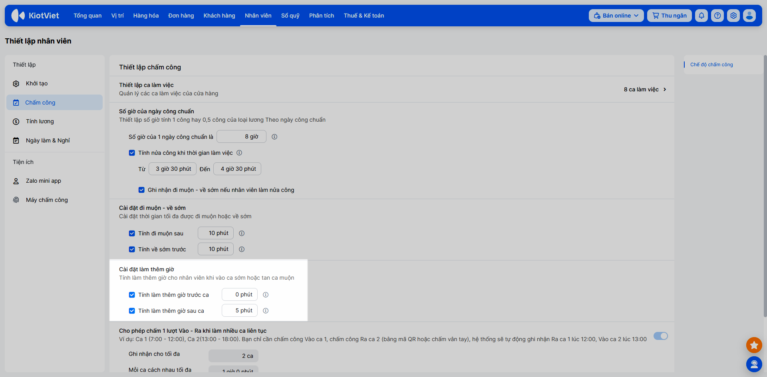Image resolution: width=767 pixels, height=377 pixels.
Task: Open the Đơn hàng menu
Action: pos(181,16)
